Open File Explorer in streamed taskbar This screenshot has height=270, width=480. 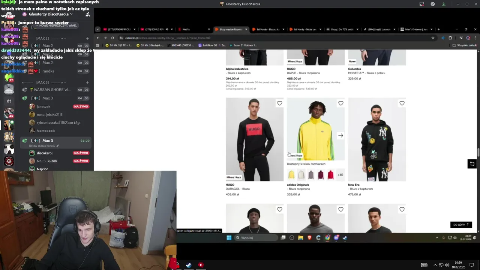pyautogui.click(x=301, y=238)
